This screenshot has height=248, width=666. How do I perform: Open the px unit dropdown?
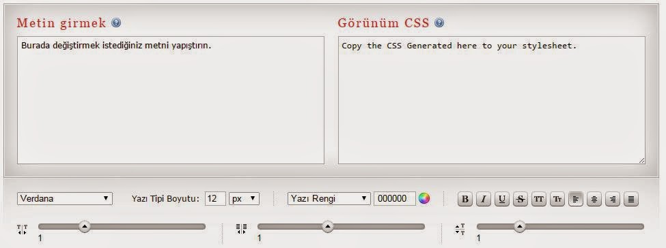click(244, 198)
